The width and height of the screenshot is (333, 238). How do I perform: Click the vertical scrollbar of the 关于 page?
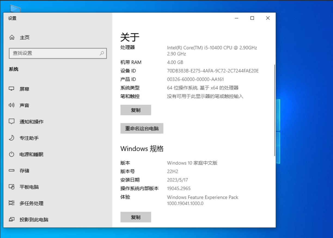(274, 110)
